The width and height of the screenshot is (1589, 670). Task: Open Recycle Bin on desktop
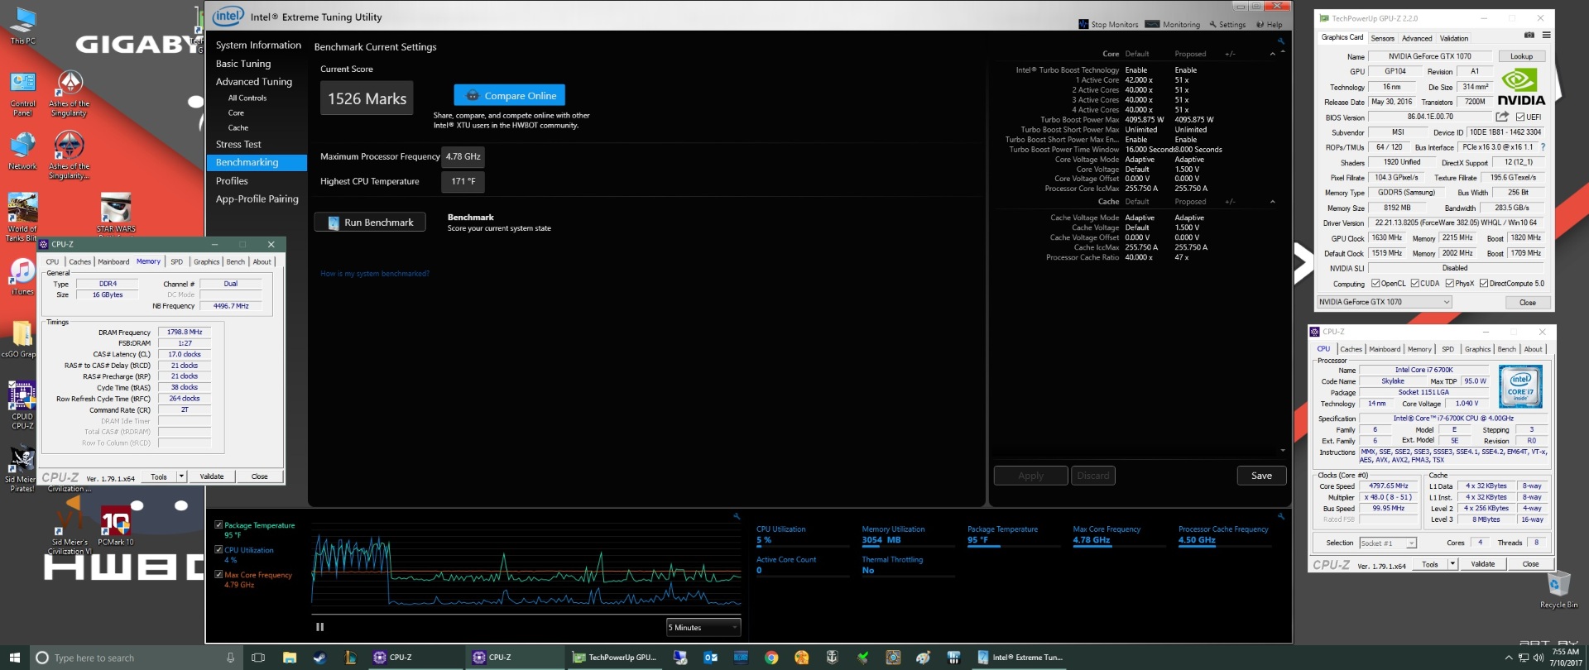click(x=1558, y=590)
